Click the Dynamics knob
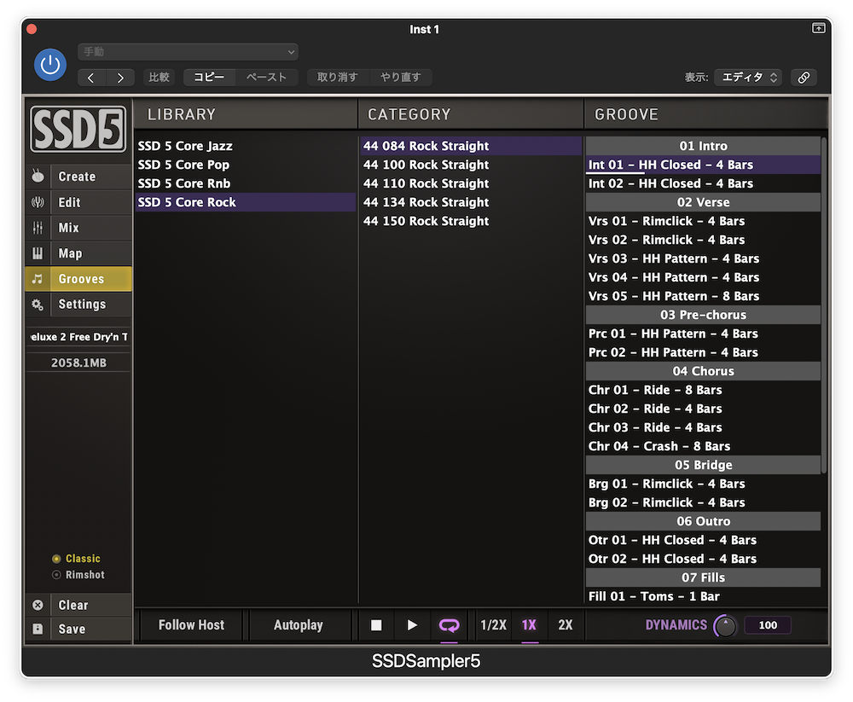This screenshot has width=853, height=702. tap(725, 626)
